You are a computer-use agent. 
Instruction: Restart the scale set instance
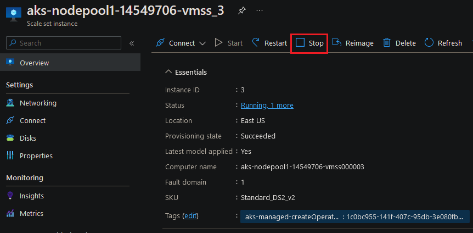(x=269, y=43)
